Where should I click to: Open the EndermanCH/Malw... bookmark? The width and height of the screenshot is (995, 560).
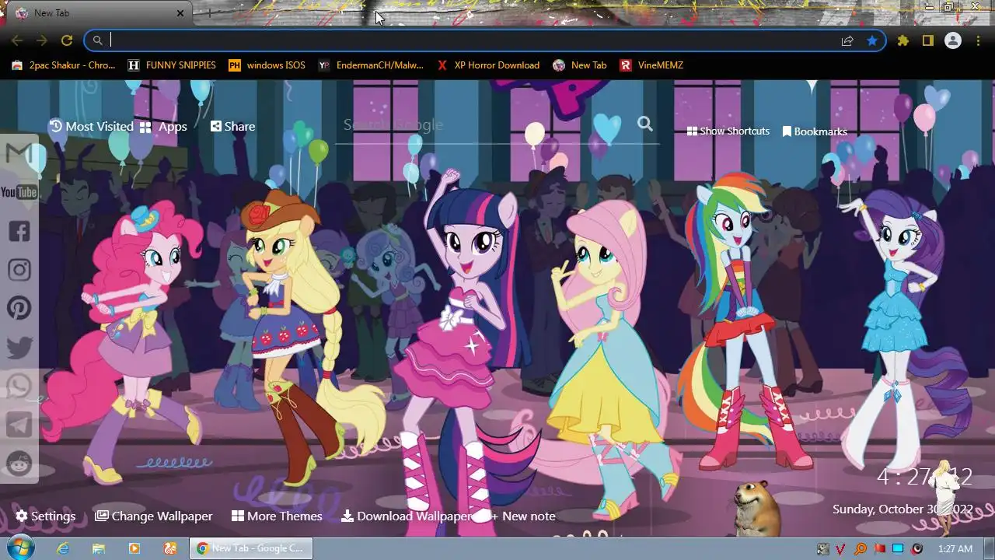tap(371, 65)
